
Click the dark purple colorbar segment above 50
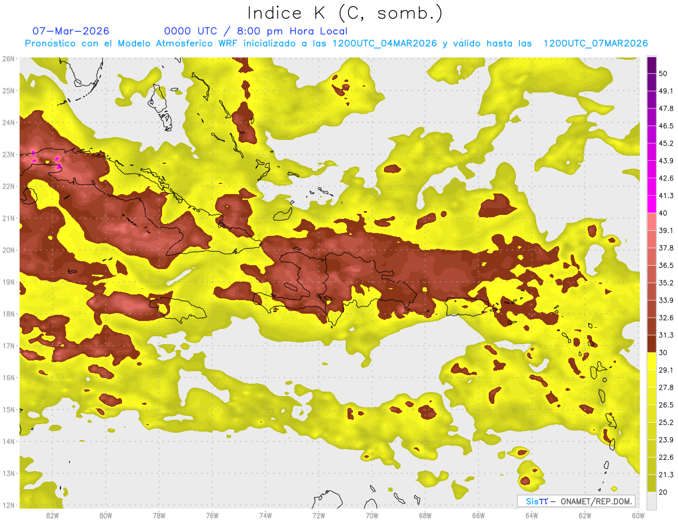[651, 65]
